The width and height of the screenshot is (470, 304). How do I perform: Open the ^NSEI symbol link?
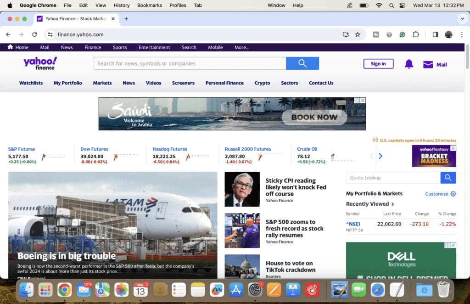pyautogui.click(x=353, y=224)
